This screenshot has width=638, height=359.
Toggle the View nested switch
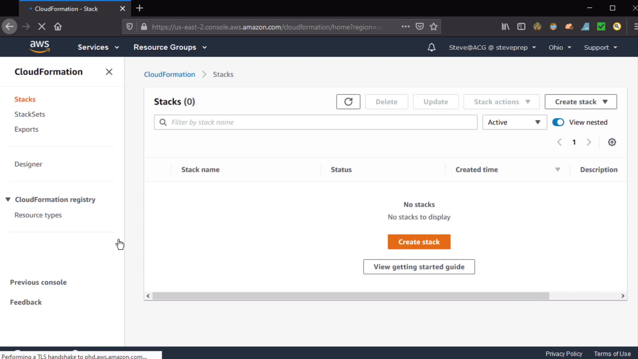[558, 122]
